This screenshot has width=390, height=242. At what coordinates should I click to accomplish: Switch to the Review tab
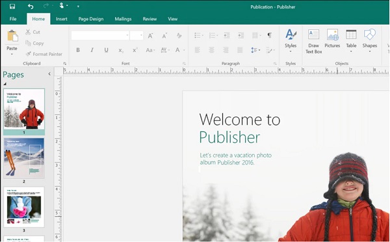coord(149,19)
